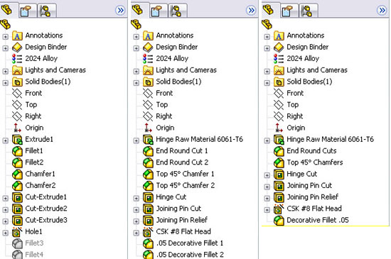Click the Cut-Extrude2 feature icon
This screenshot has height=259, width=391.
[17, 209]
